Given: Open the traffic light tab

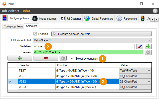Looking at the screenshot, I should (x=144, y=19).
